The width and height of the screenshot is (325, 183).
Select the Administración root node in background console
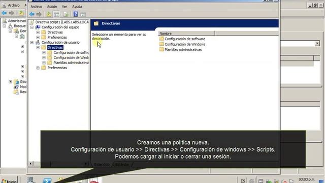17,21
